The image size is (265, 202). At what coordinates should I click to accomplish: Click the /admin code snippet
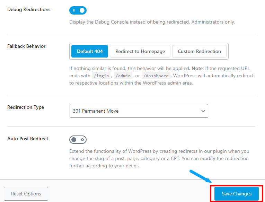pyautogui.click(x=123, y=76)
